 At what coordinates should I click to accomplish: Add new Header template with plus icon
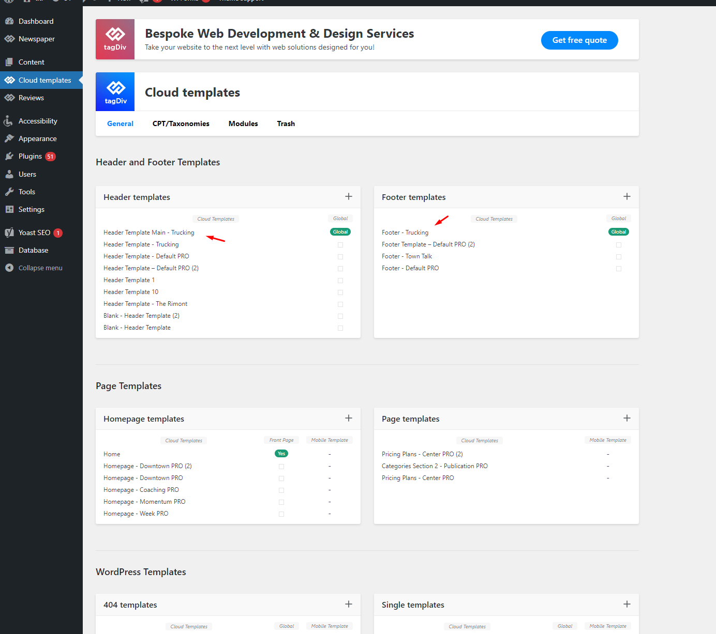coord(349,196)
